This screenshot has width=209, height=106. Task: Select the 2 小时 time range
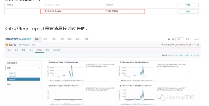(x=175, y=55)
